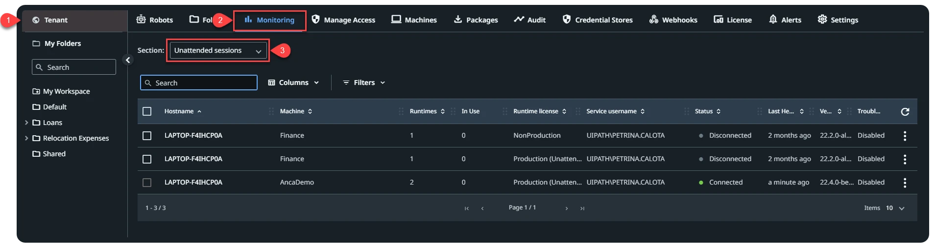Sort by Last Heartbeat column
Screen dimensions: 936x250
(786, 111)
